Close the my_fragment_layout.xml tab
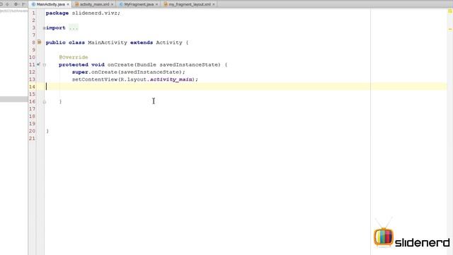Image resolution: width=453 pixels, height=255 pixels. (x=214, y=4)
